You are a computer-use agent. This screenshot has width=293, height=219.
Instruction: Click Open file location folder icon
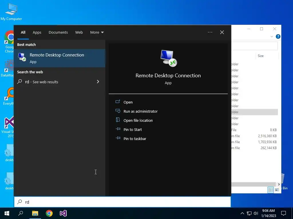click(118, 120)
